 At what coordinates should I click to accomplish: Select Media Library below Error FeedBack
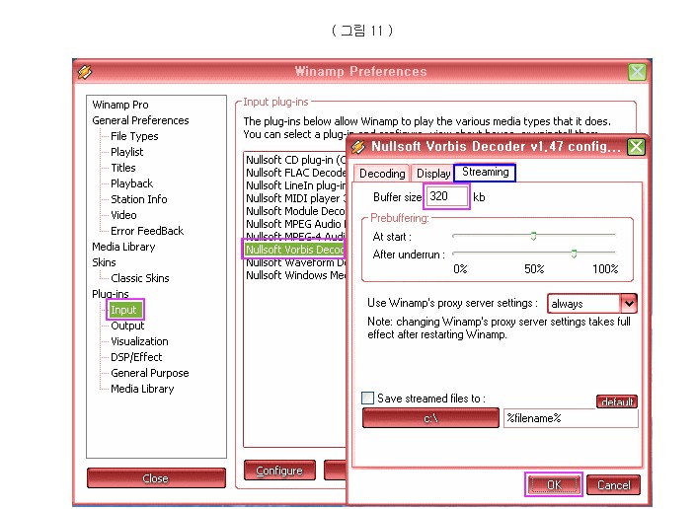(x=123, y=247)
